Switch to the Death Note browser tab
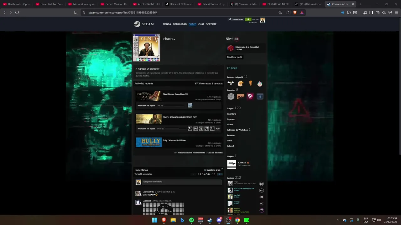 point(17,4)
